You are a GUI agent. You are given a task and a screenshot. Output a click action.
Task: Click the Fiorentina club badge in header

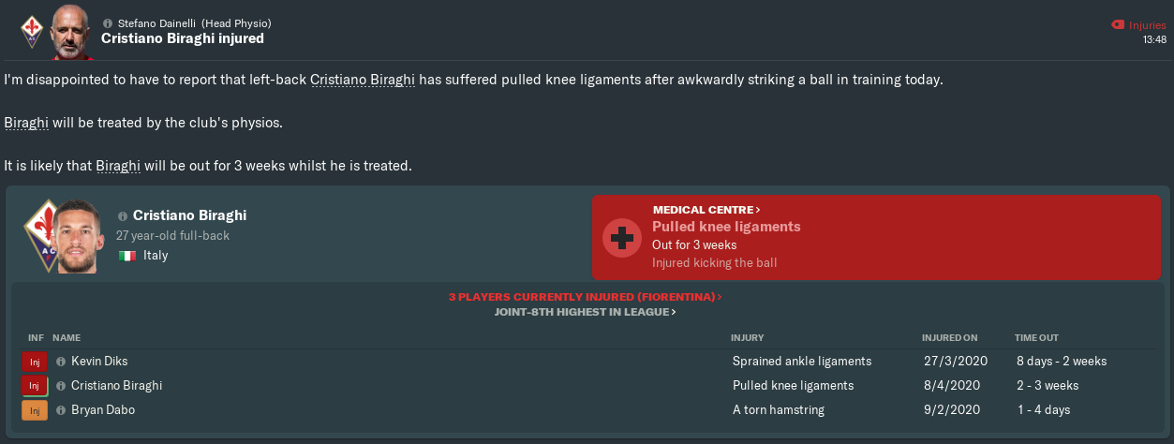click(x=31, y=31)
